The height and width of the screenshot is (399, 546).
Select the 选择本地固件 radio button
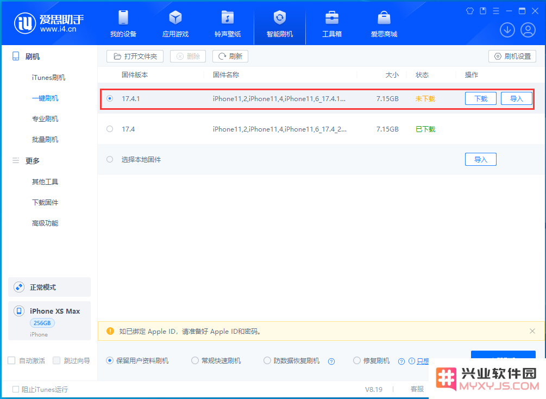click(x=110, y=159)
